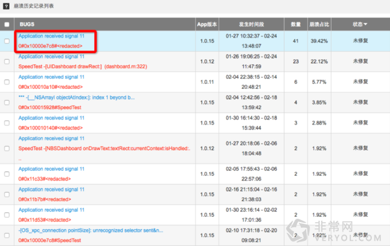The height and width of the screenshot is (246, 390).
Task: Check the row with 0#0x100010a10#<redacted>
Action: [7, 82]
